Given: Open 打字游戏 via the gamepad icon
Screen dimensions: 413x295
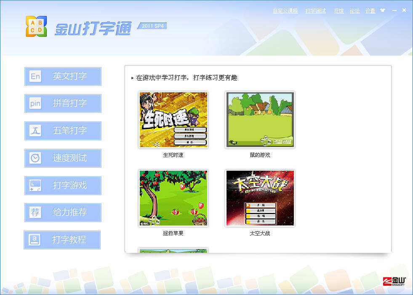Looking at the screenshot, I should tap(35, 185).
